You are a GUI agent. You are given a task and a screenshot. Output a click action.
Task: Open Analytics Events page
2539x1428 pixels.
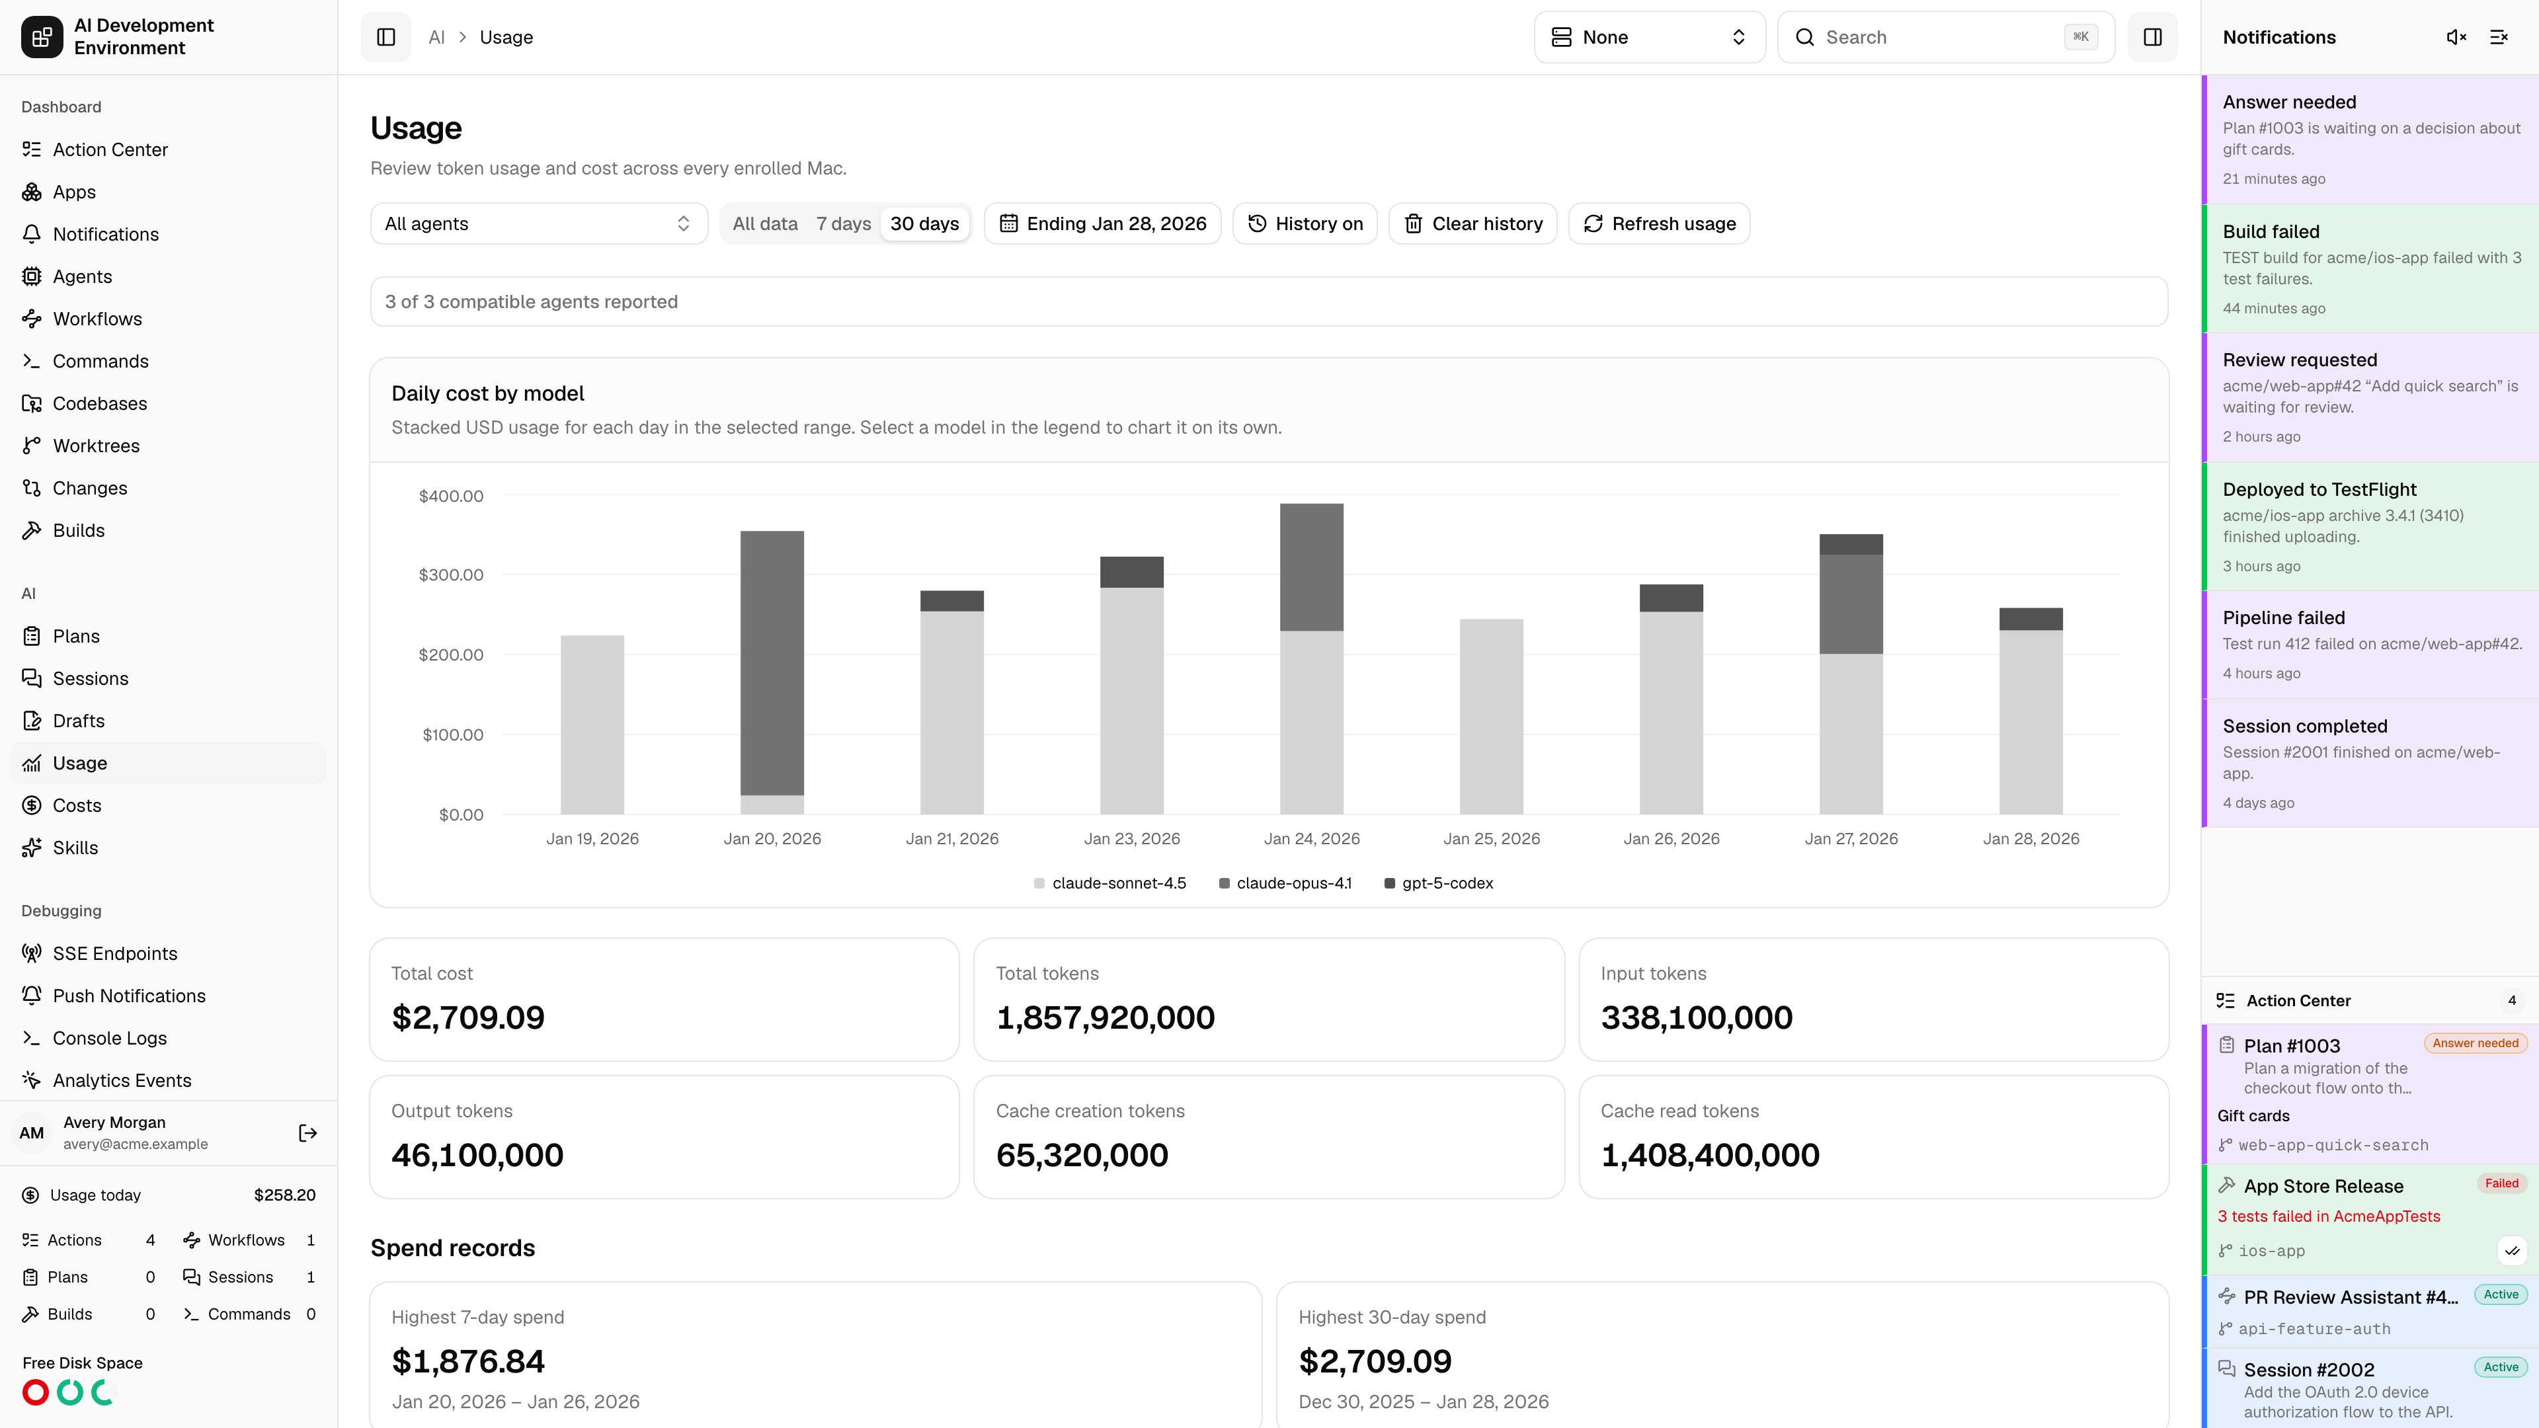[x=169, y=1081]
